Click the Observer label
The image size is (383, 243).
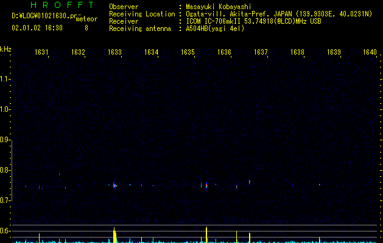click(x=124, y=7)
